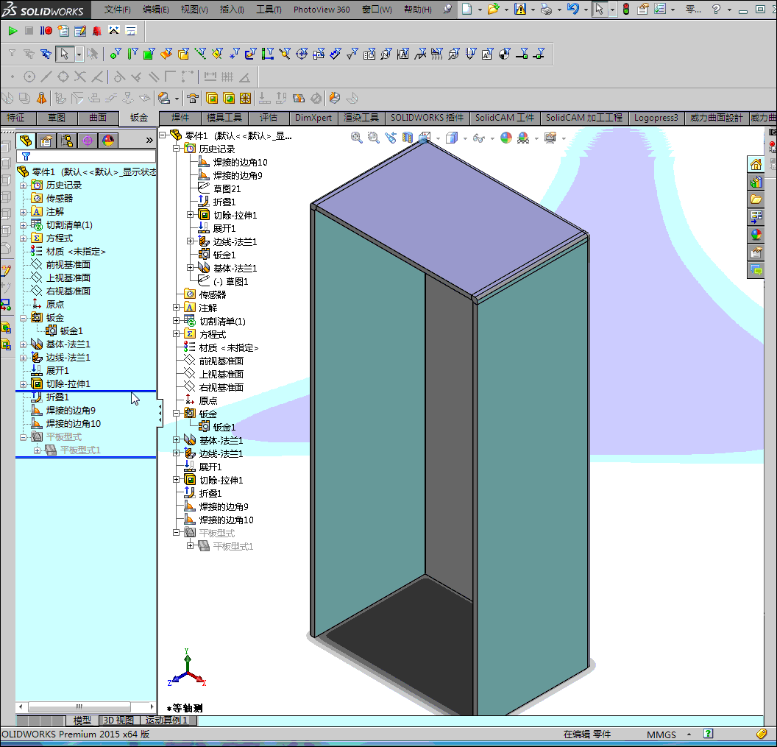Open the 文件(F) menu
The width and height of the screenshot is (777, 747).
117,10
